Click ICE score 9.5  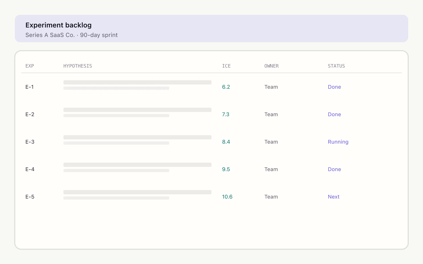226,169
